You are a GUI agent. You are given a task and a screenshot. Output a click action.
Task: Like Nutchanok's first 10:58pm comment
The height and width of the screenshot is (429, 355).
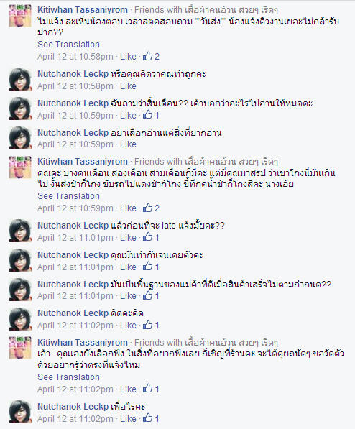128,86
